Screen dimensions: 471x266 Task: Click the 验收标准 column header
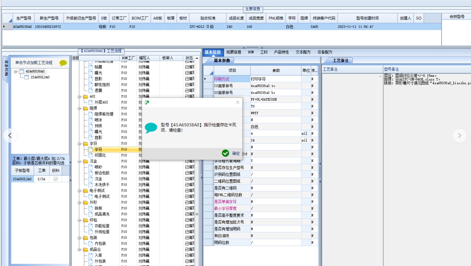click(x=208, y=18)
